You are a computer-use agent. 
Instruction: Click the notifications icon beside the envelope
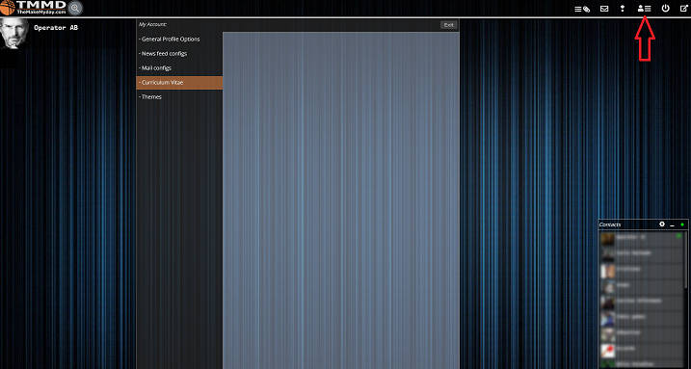623,9
